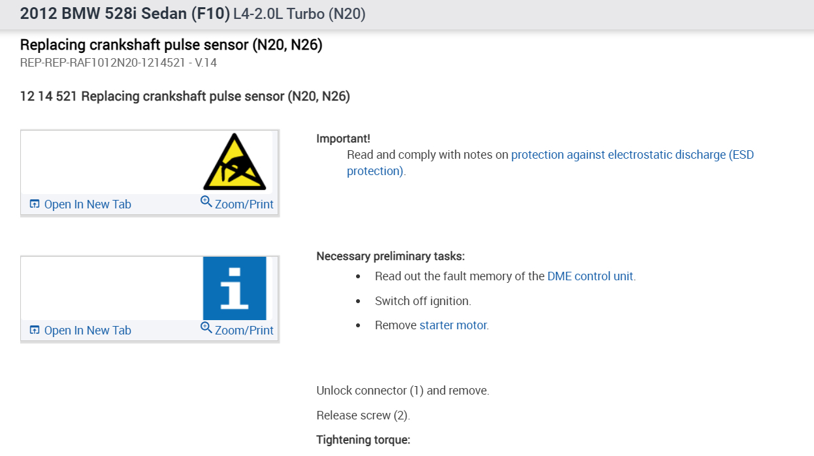Viewport: 814px width, 456px height.
Task: Click the 'Tightening torque:' label
Action: pyautogui.click(x=363, y=440)
